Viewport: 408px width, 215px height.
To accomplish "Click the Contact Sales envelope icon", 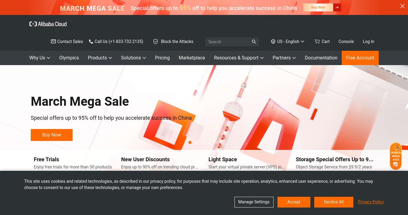I will point(53,42).
